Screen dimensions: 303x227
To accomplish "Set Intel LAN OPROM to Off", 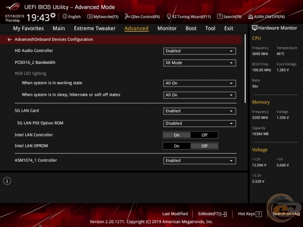I will (204, 146).
